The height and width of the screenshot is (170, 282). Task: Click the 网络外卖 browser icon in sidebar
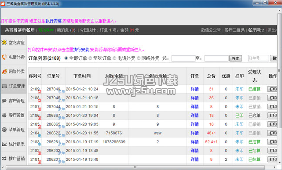coord(4,72)
